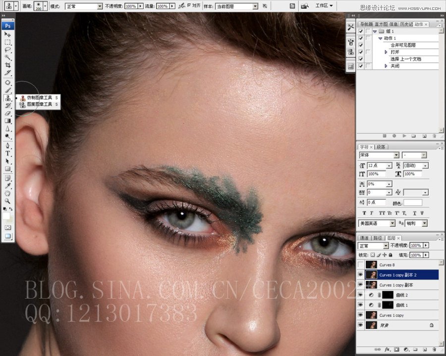
Task: Toggle the checkmark for 组 1
Action: 361,31
